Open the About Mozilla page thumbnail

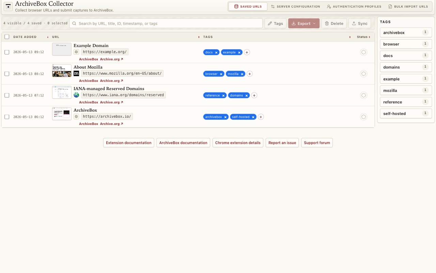point(62,71)
